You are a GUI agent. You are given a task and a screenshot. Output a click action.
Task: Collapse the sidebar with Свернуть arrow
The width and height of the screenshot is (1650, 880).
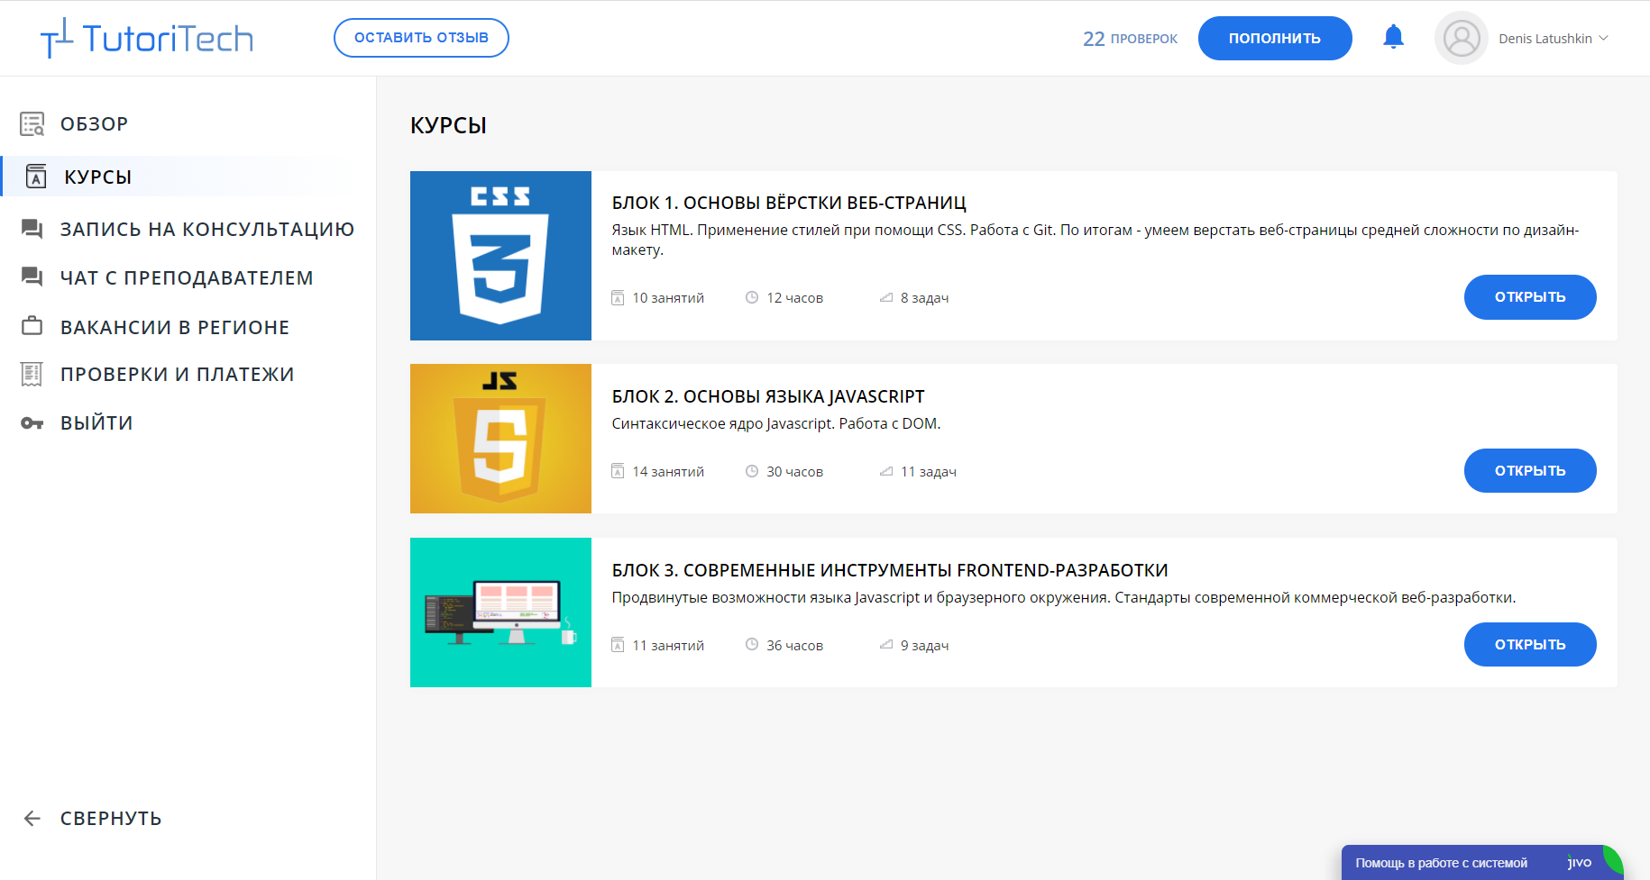point(32,818)
